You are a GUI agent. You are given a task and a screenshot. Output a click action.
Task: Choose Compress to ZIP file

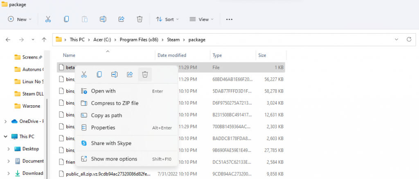click(x=126, y=103)
